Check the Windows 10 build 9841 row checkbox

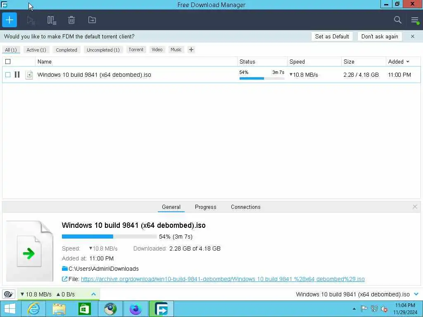coord(8,75)
